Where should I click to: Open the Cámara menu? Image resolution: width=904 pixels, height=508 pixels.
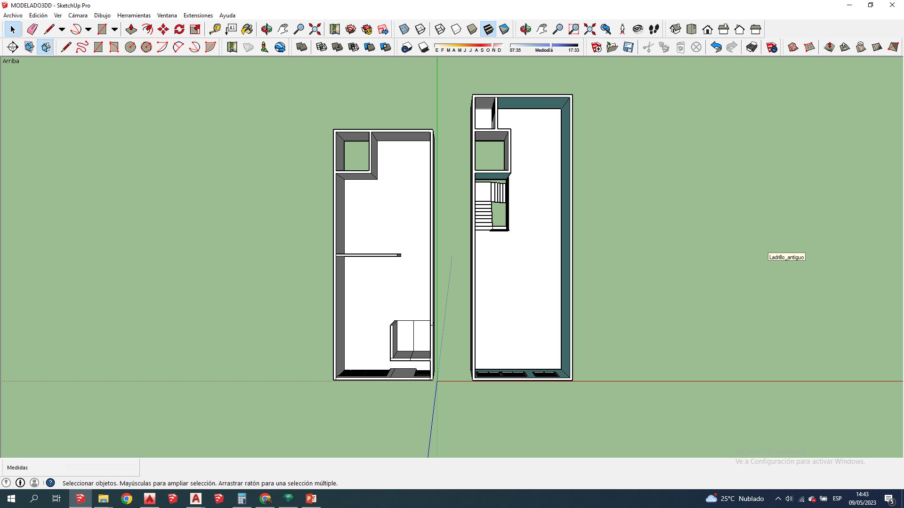(78, 16)
